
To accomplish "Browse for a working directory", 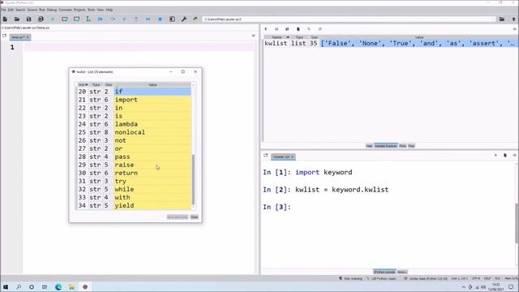I will click(x=502, y=19).
